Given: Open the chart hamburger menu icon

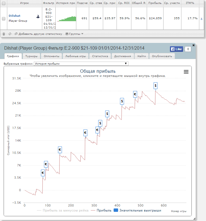Looking at the screenshot, I should tap(186, 72).
